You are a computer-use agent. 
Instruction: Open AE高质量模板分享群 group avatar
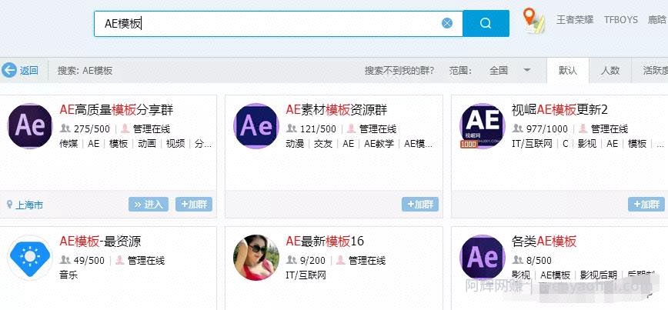[x=30, y=126]
